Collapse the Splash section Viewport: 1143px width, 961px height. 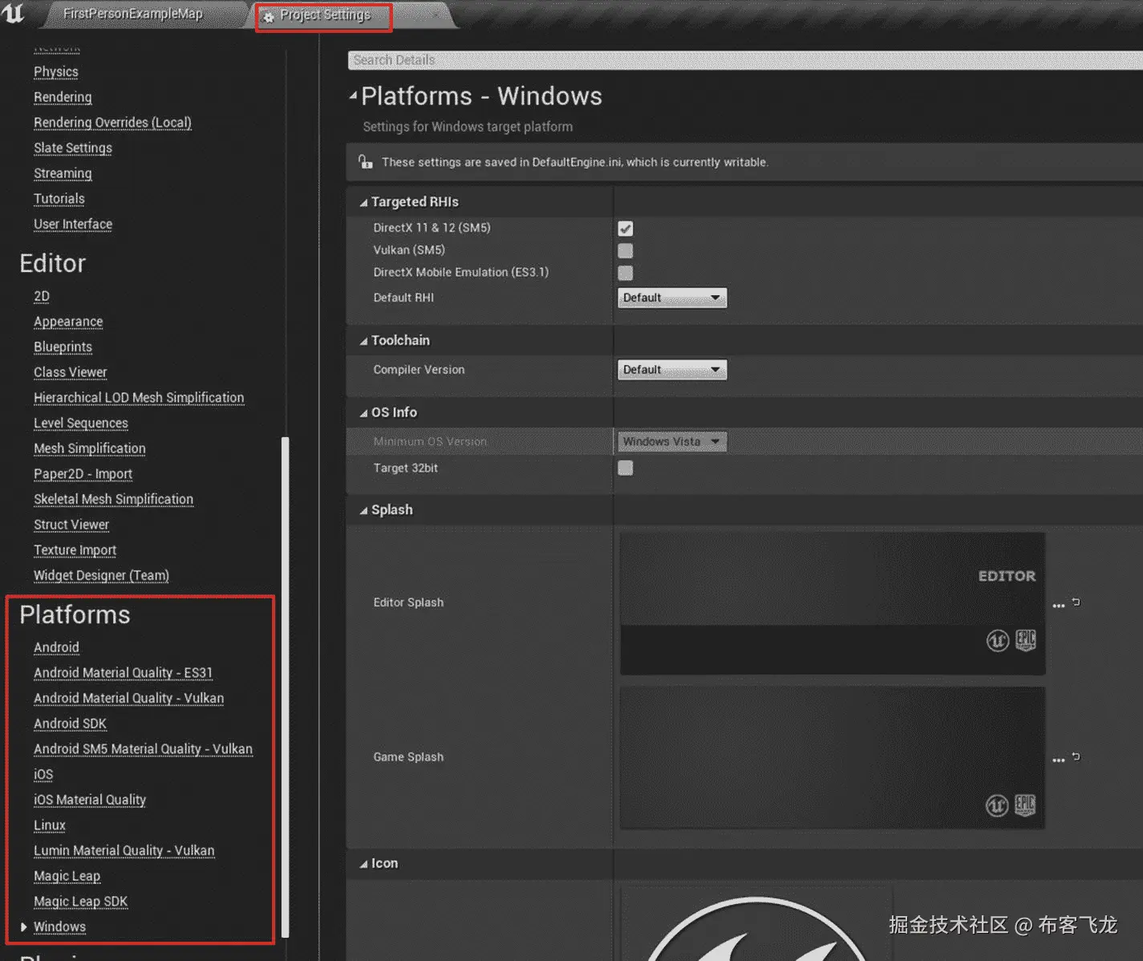pos(363,511)
